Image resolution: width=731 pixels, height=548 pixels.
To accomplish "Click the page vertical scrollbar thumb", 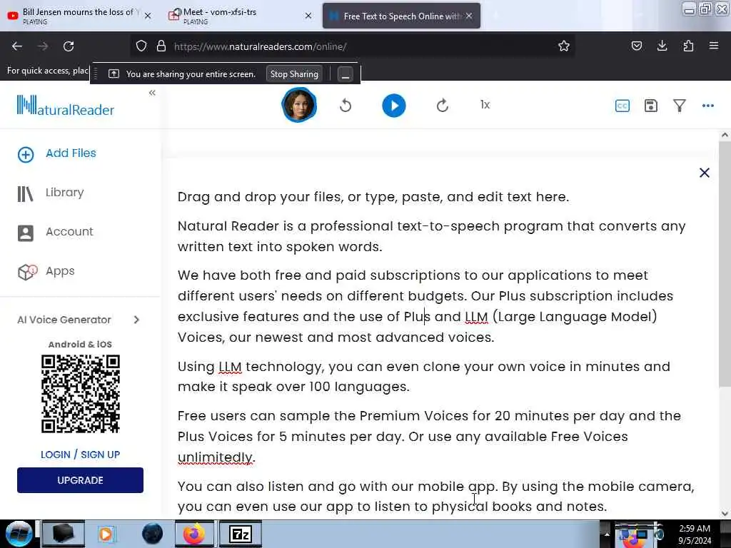I will [725, 264].
